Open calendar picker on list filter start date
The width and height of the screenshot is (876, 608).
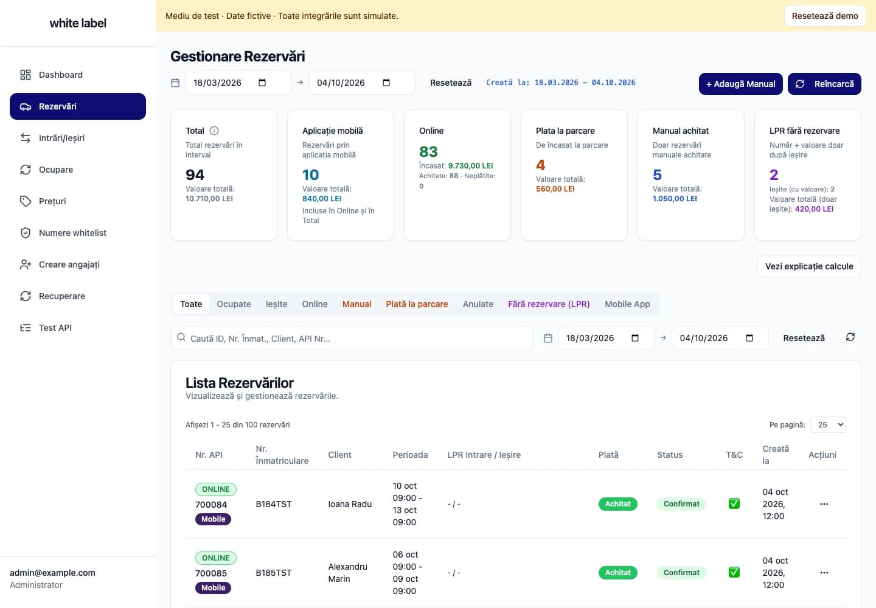pyautogui.click(x=635, y=338)
